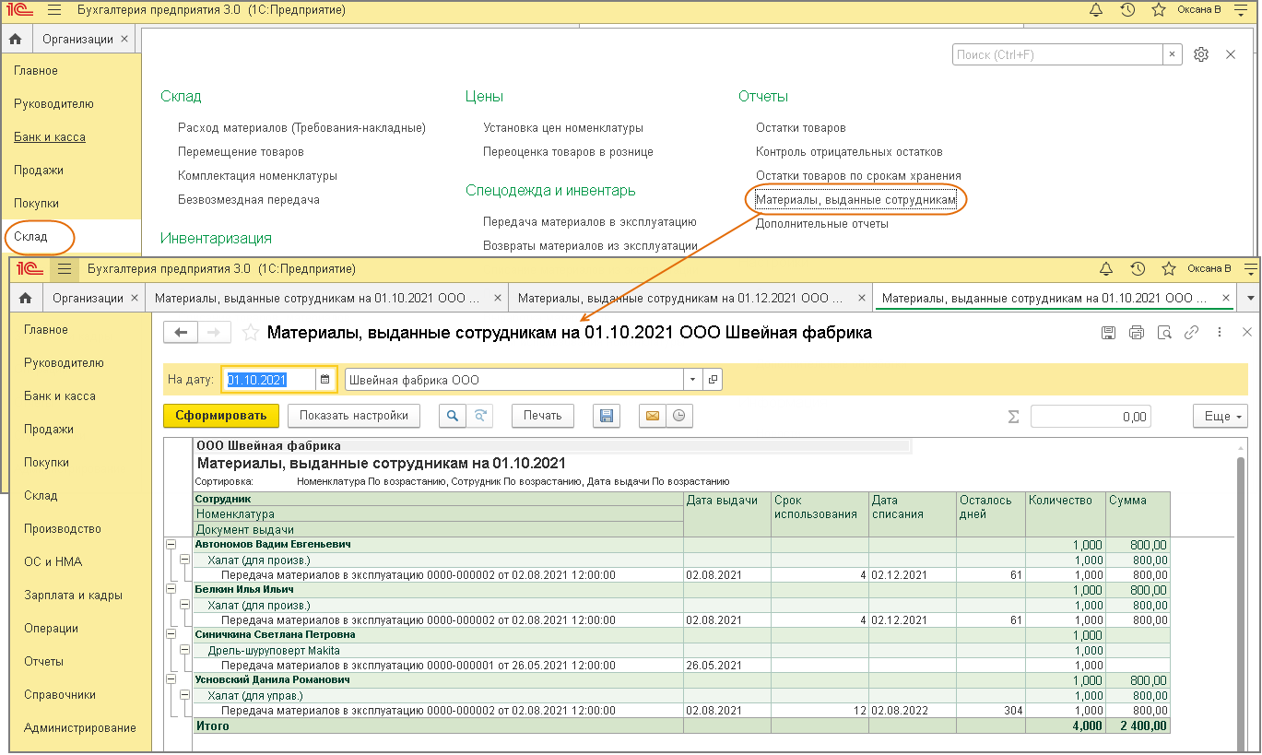Open calendar picker for report date

tap(324, 379)
